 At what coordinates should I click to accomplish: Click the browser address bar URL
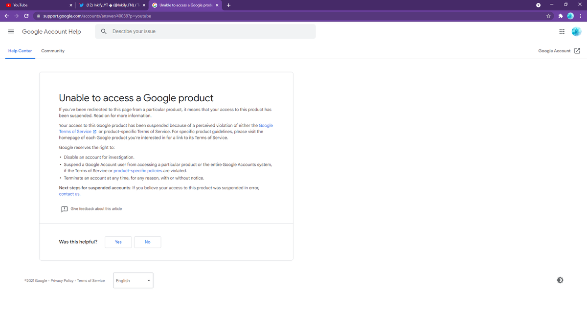pos(97,16)
